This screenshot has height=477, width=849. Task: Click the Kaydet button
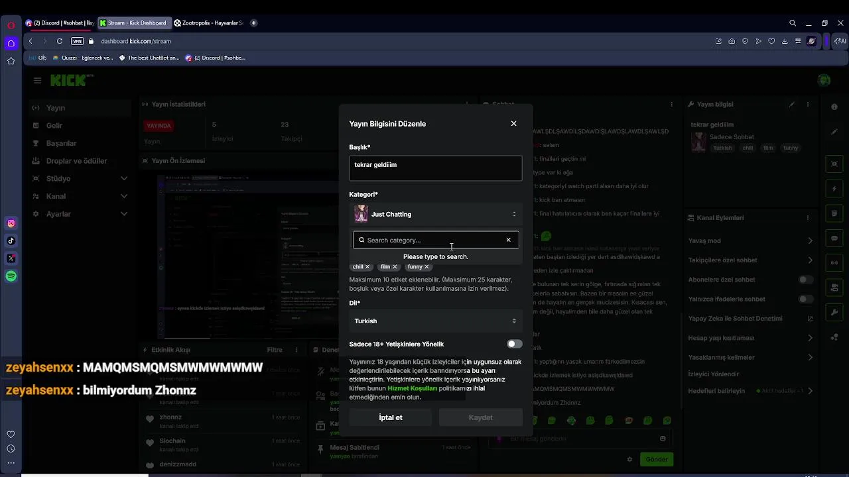481,417
